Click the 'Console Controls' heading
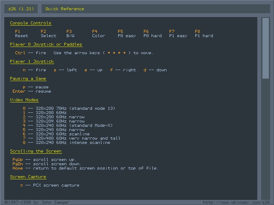Image resolution: width=274 pixels, height=205 pixels. point(30,23)
